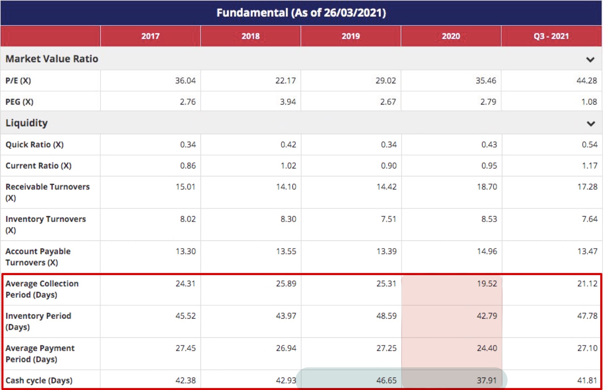
Task: Click the 2019 column header
Action: point(351,36)
